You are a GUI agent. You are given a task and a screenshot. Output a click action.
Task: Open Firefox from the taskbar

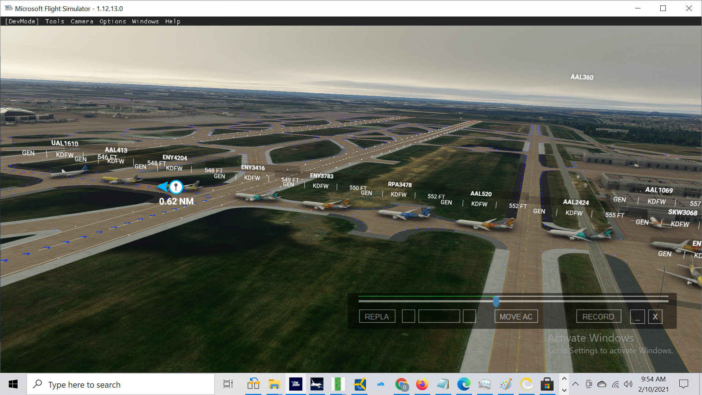tap(422, 384)
